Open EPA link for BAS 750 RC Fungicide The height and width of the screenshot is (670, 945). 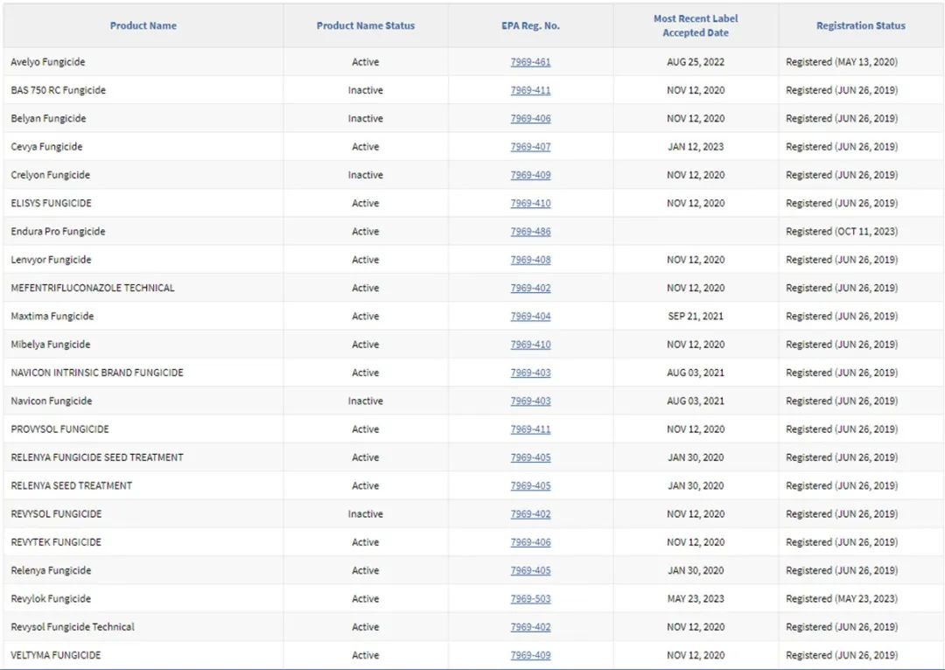coord(530,90)
